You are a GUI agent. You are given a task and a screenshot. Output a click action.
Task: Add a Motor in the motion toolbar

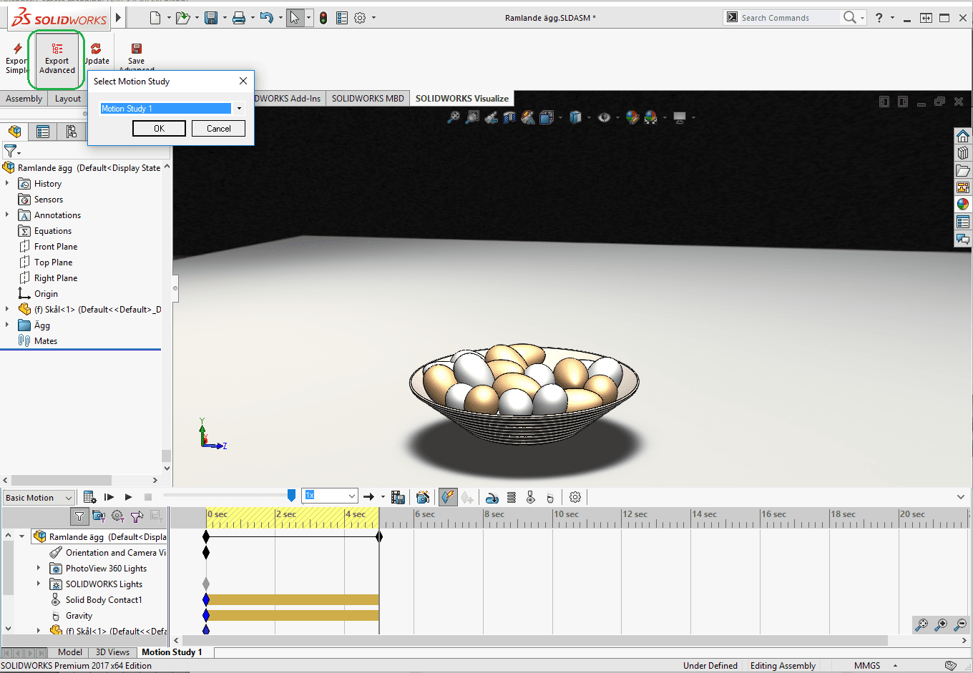pos(492,497)
